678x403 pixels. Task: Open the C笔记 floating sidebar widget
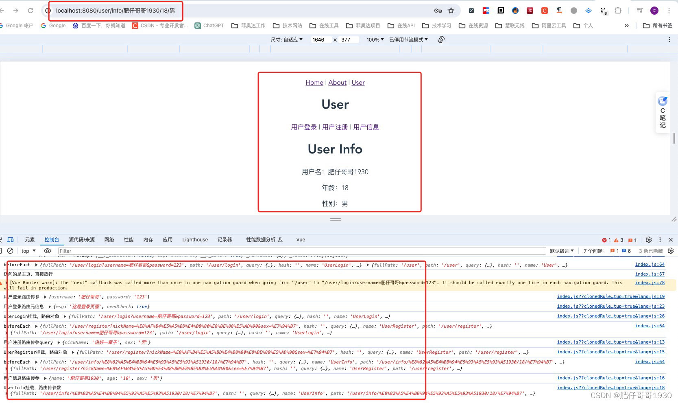pos(663,113)
